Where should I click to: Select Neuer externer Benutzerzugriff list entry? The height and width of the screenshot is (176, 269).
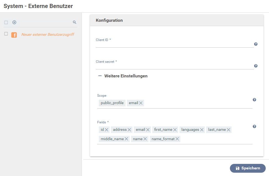pos(48,35)
